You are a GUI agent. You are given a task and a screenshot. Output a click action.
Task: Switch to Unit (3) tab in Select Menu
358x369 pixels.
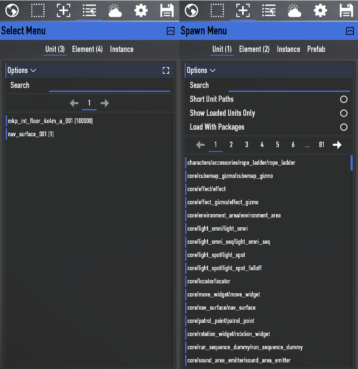pos(55,49)
